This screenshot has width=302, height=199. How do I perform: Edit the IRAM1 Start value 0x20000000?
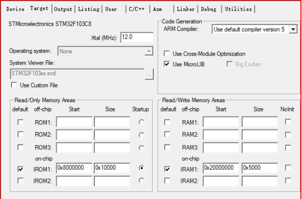pyautogui.click(x=221, y=168)
